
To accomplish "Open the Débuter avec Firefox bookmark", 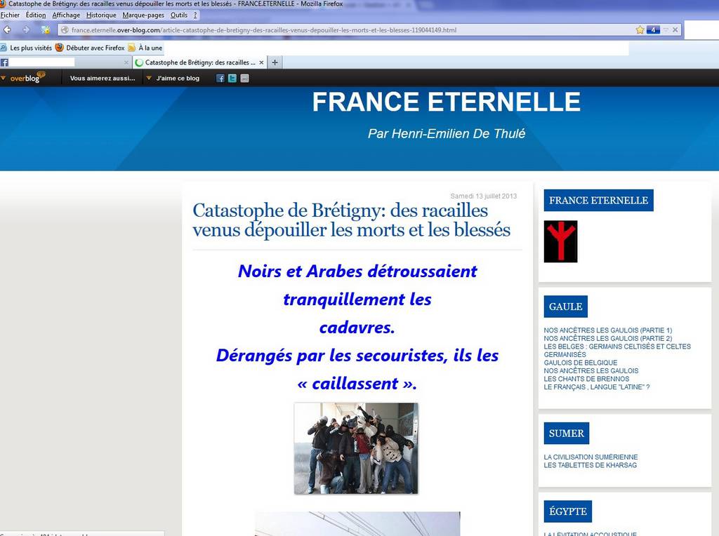I will click(x=90, y=48).
